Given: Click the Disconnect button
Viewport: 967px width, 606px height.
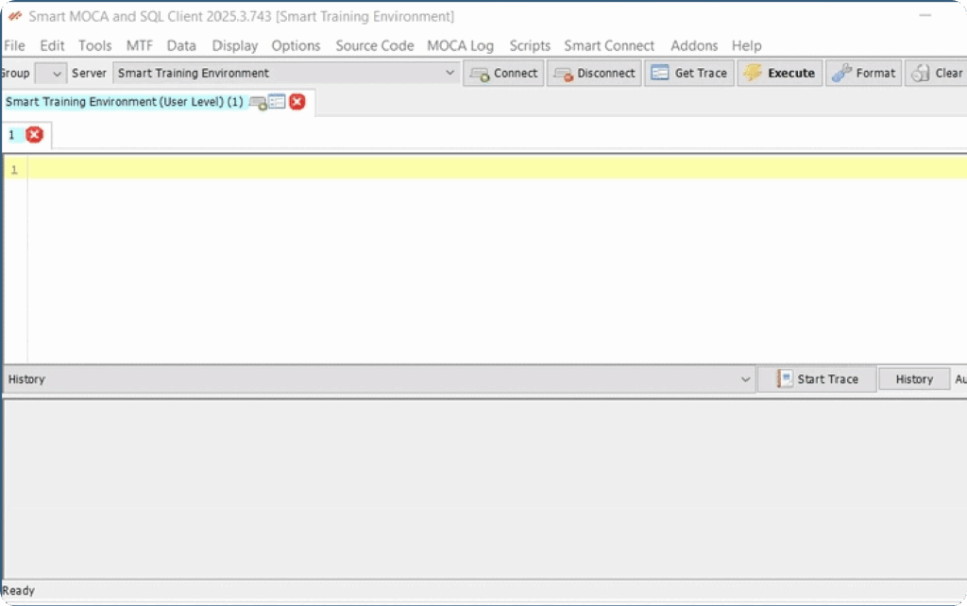Looking at the screenshot, I should pos(595,74).
